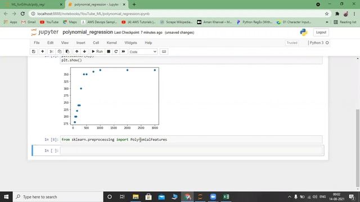Open the Python RegEx bookmark

[x=254, y=22]
